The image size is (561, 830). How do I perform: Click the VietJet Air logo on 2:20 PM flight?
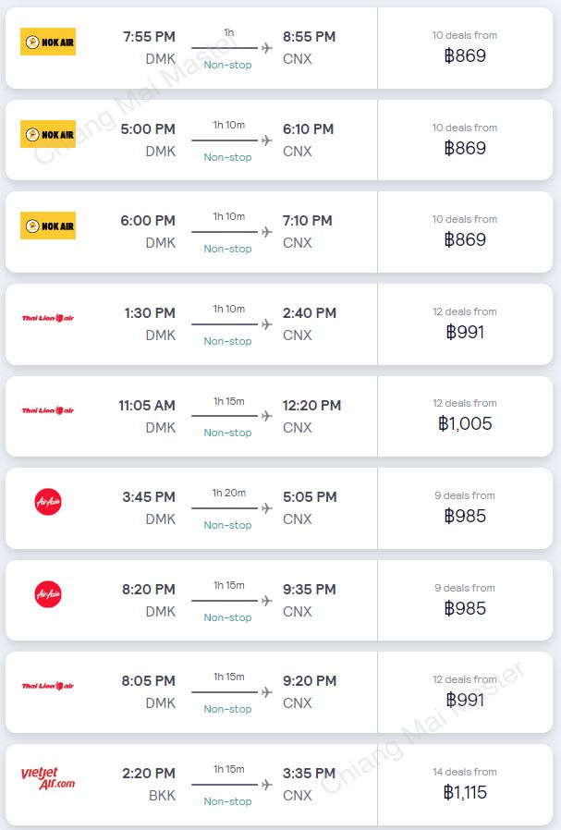tap(48, 778)
